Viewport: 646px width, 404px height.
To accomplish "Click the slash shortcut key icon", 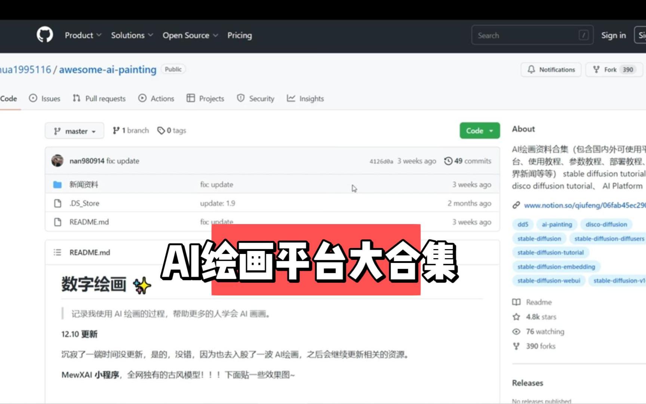I will [x=583, y=35].
